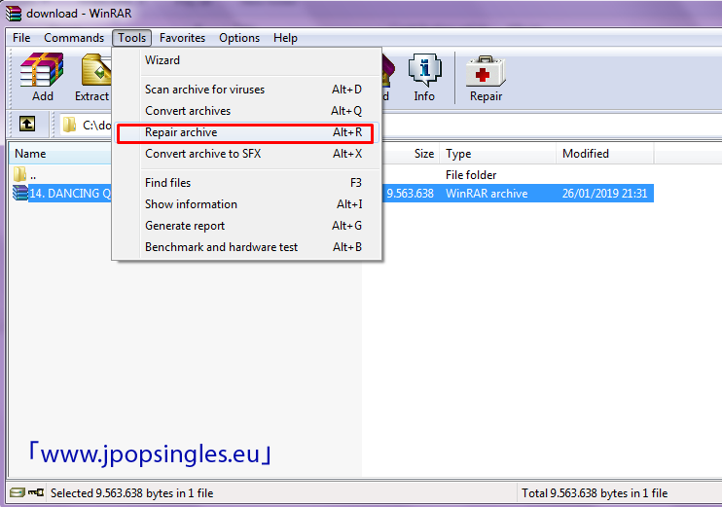Viewport: 722px width, 507px height.
Task: Click the 14. DANCING archive file icon
Action: click(19, 193)
